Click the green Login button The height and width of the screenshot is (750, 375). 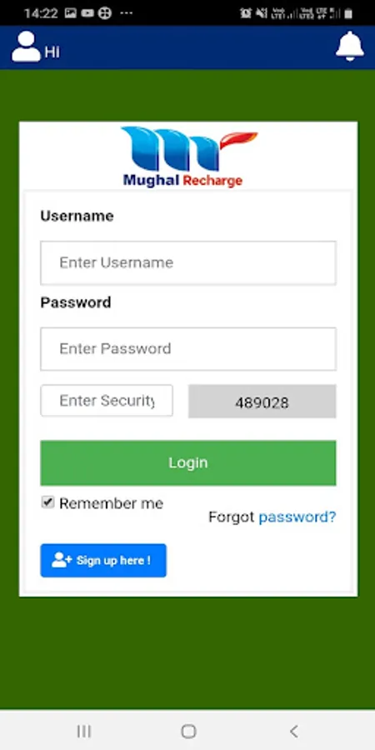188,463
